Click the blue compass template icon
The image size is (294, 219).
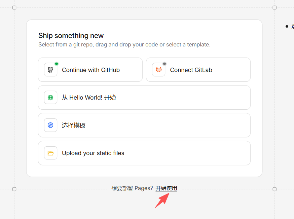click(50, 125)
